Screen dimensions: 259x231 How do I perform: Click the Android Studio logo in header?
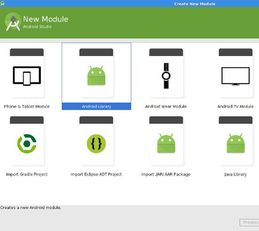(x=13, y=22)
